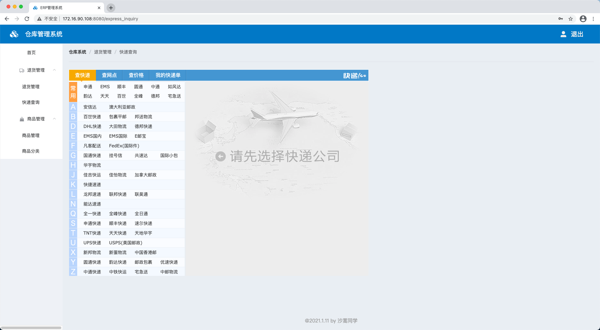Image resolution: width=600 pixels, height=330 pixels.
Task: Select 加拿大邮政 courier
Action: [x=146, y=175]
